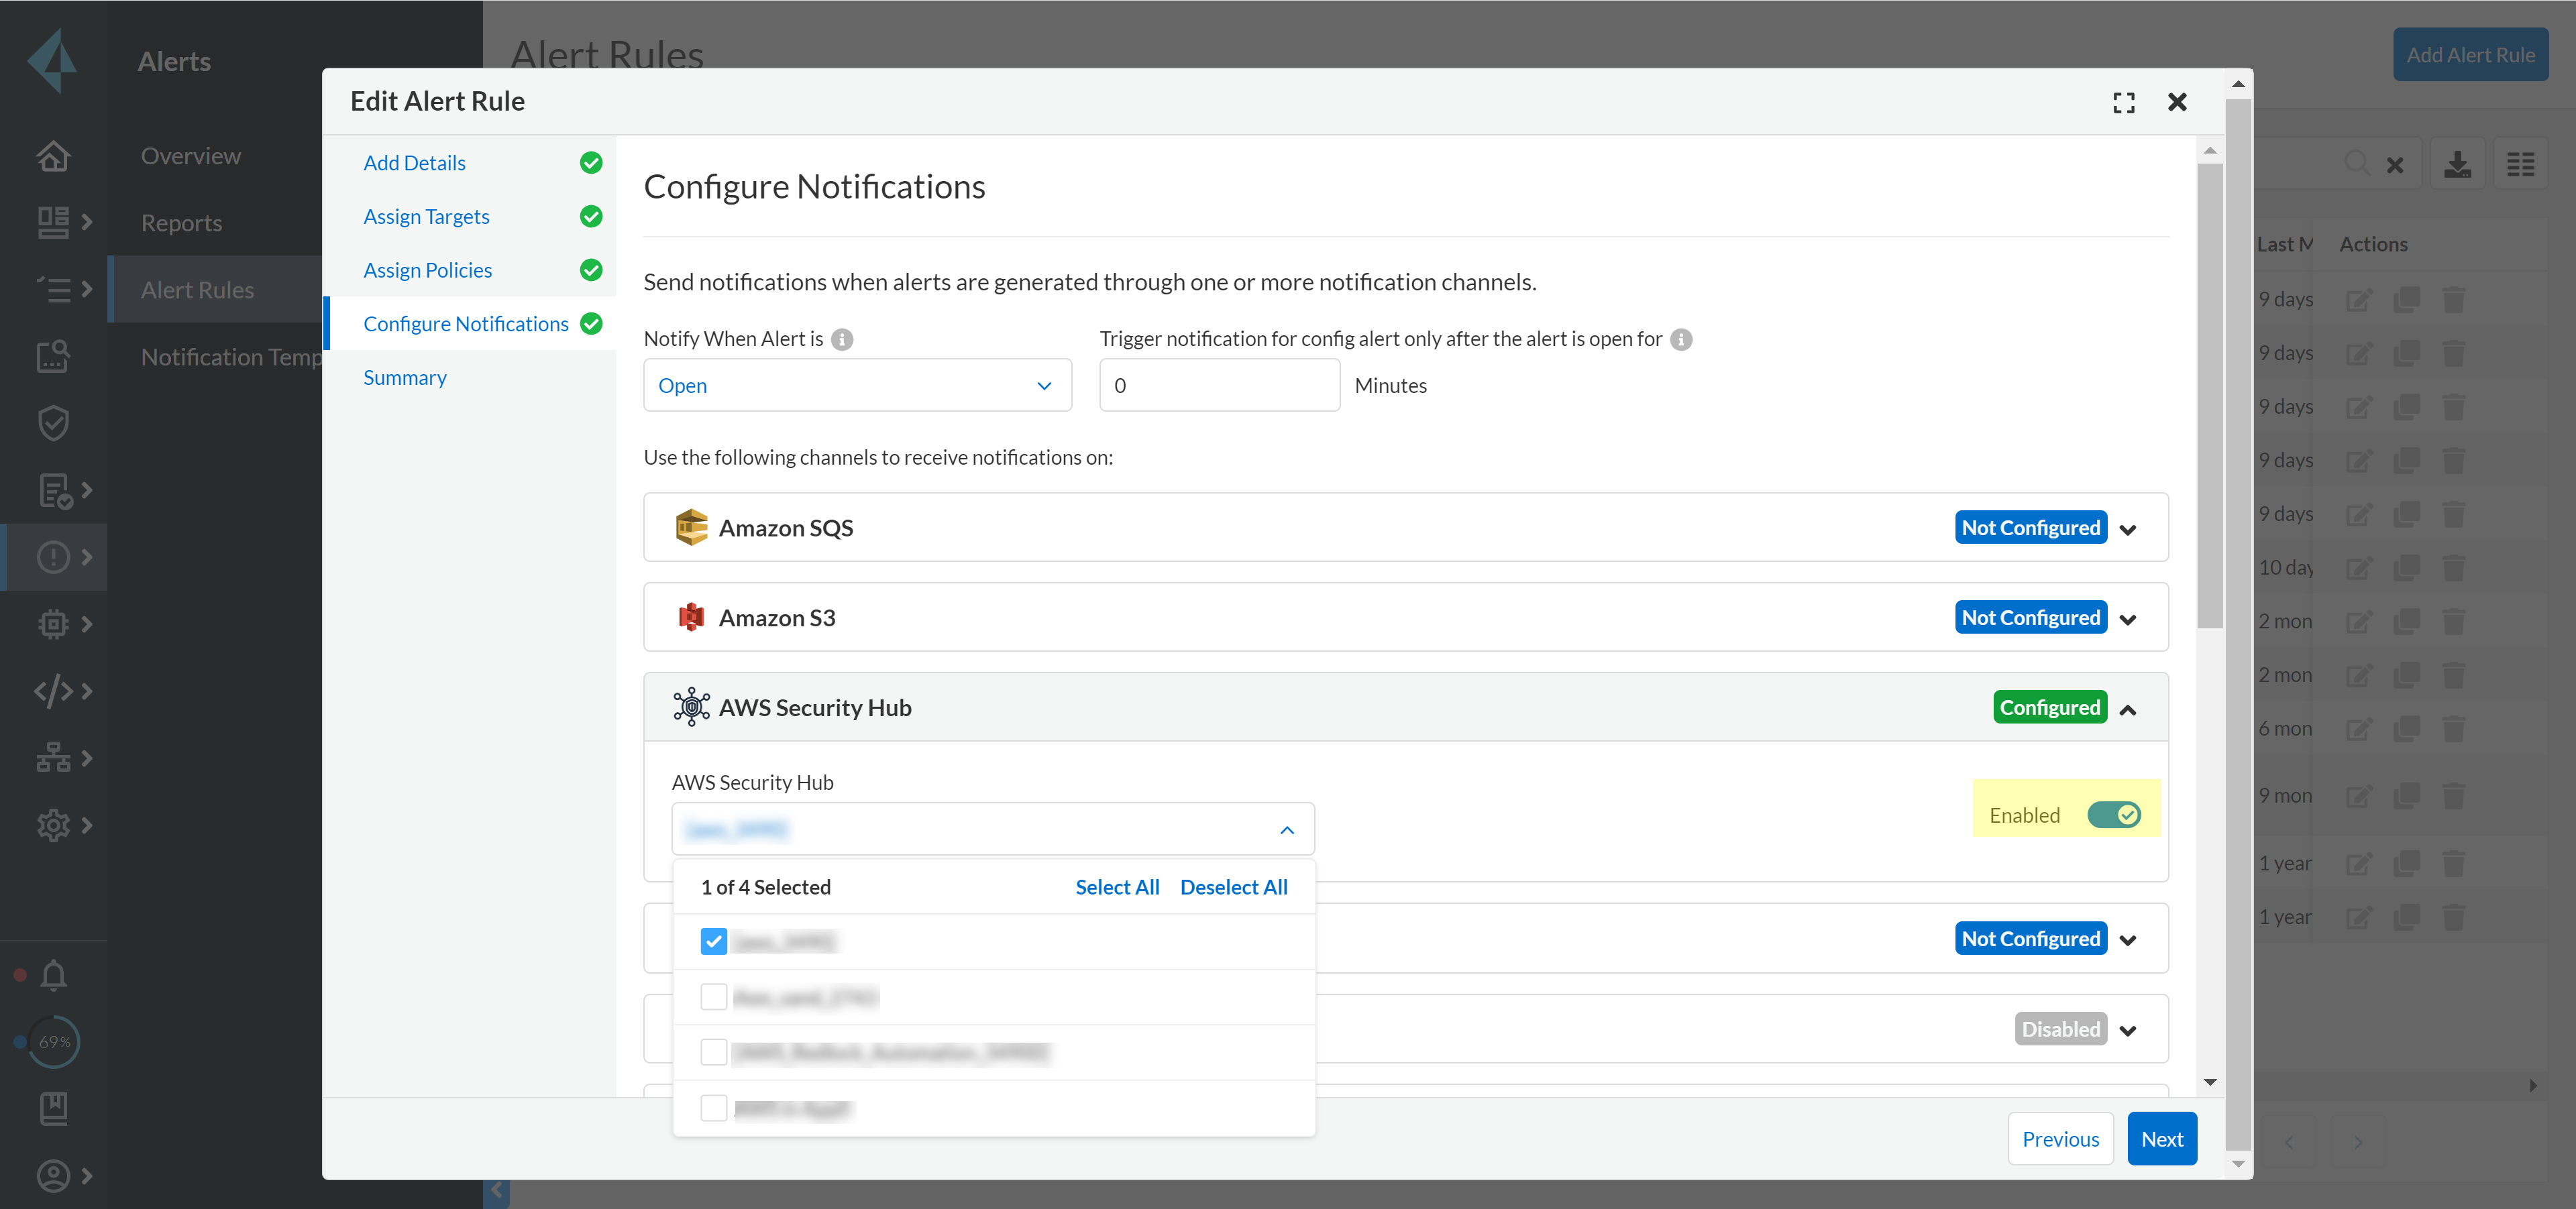This screenshot has width=2576, height=1209.
Task: Click the Next button
Action: (x=2161, y=1139)
